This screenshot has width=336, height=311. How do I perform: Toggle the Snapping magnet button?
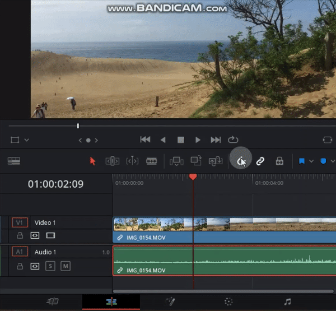[241, 161]
